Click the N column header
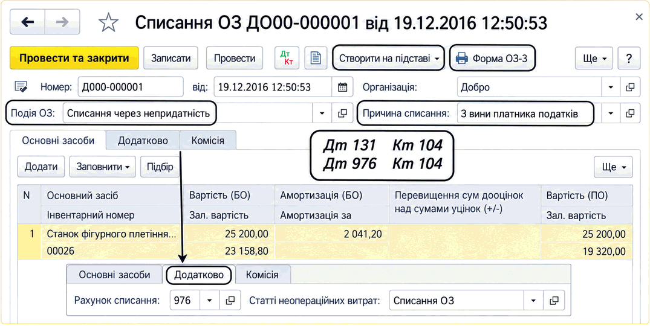 click(29, 205)
